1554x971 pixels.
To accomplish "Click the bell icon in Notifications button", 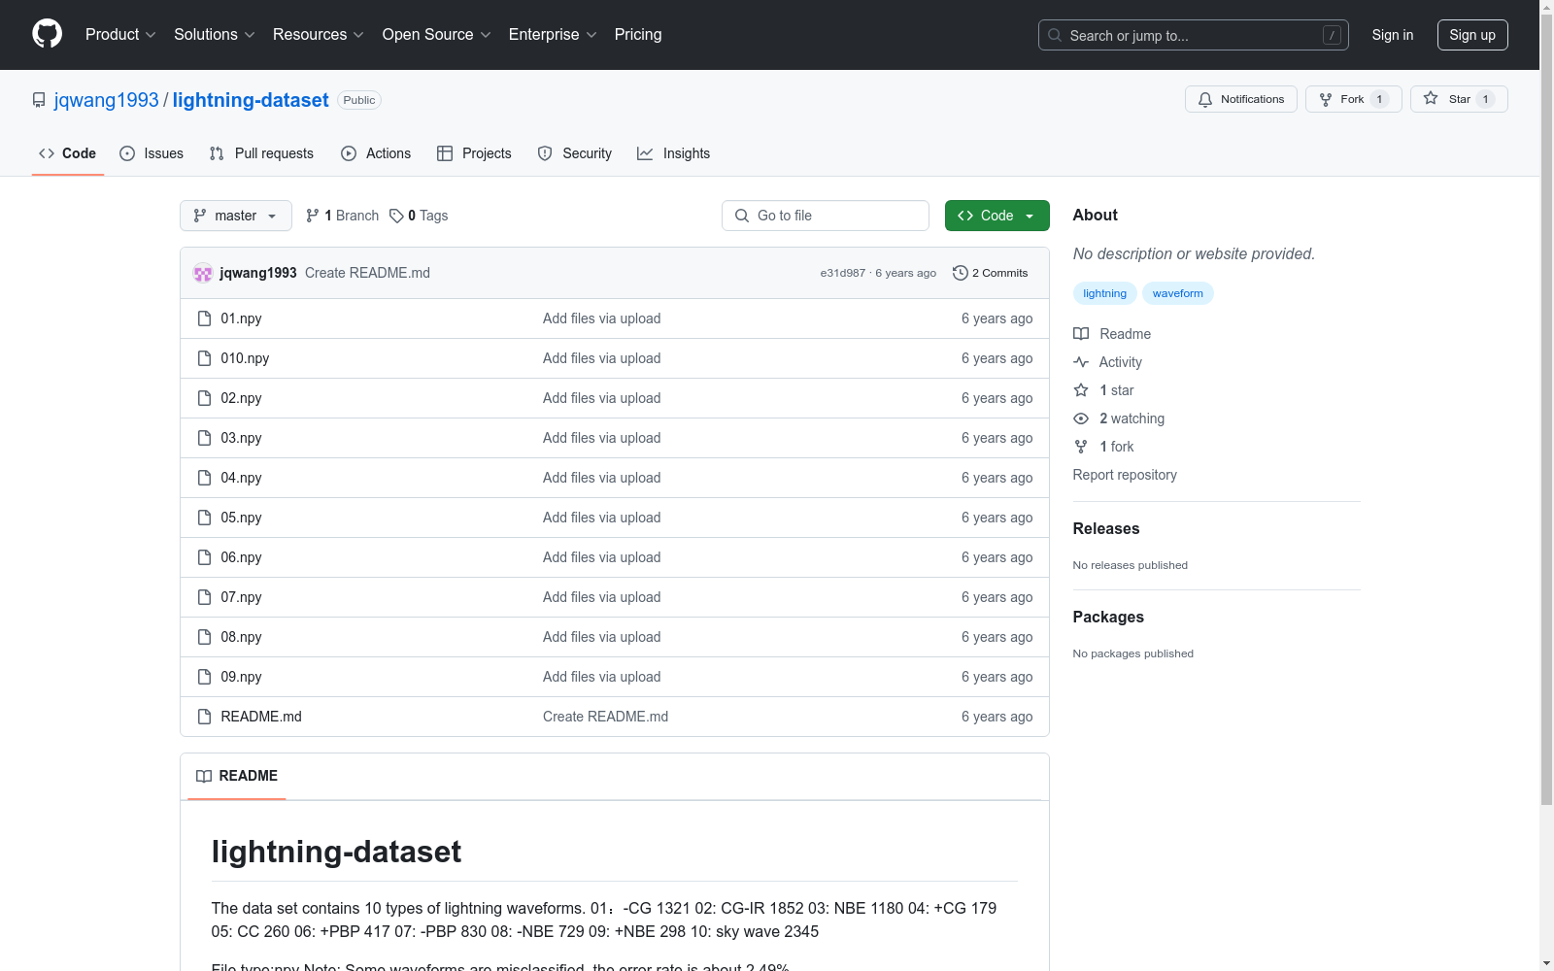I will [x=1205, y=99].
